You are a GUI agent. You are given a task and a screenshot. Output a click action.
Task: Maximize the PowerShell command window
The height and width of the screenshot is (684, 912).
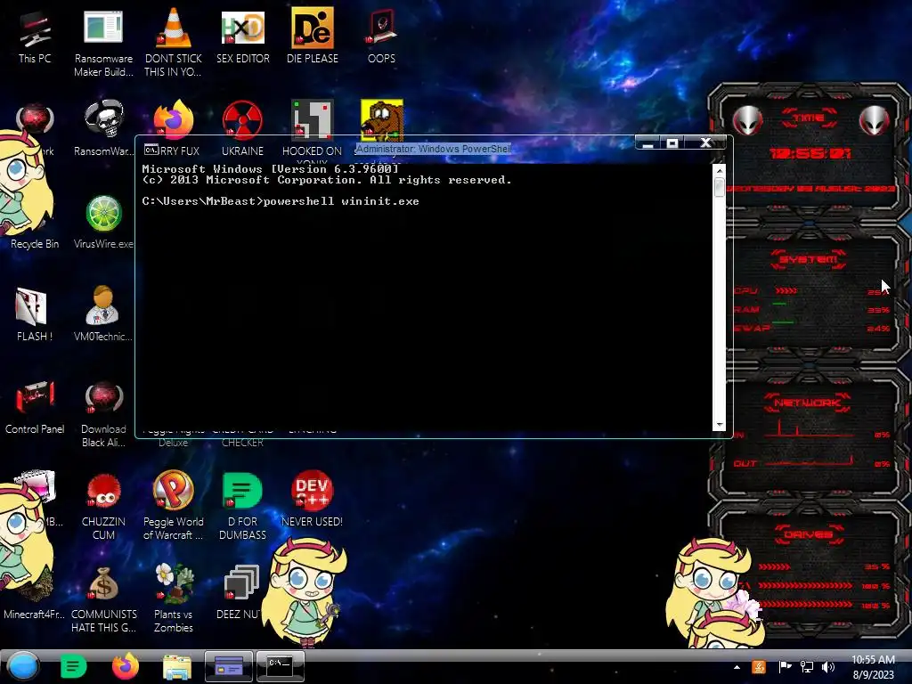pos(672,143)
